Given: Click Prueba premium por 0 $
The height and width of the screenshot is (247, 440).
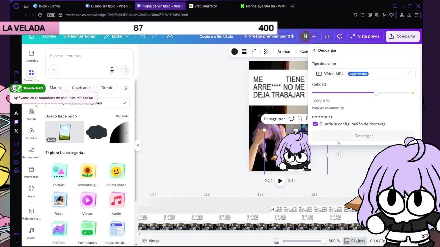Looking at the screenshot, I should [x=269, y=36].
